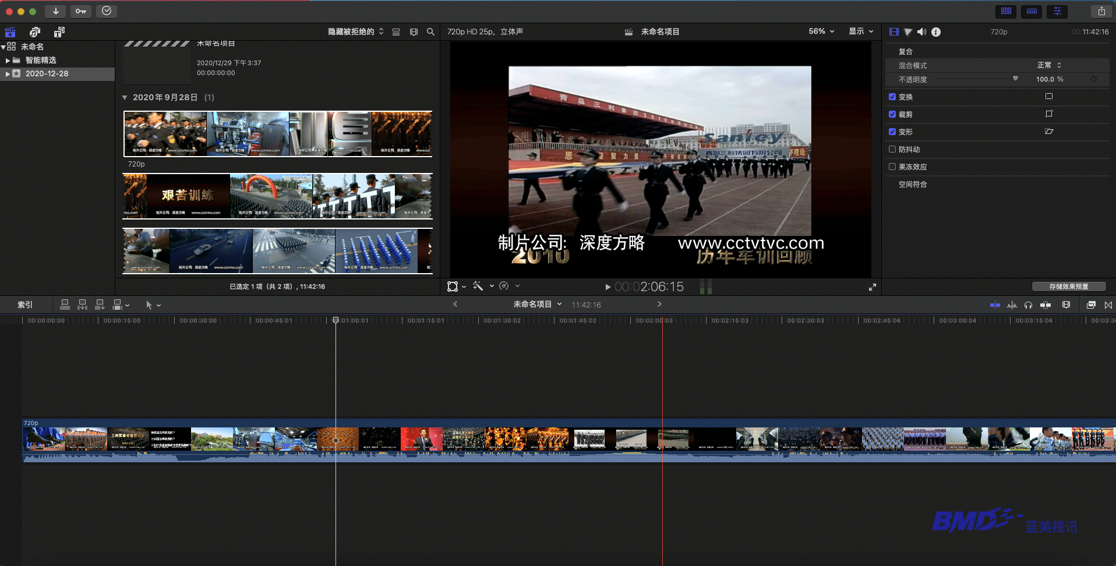Click the 存储效果预置 button

tap(1068, 286)
